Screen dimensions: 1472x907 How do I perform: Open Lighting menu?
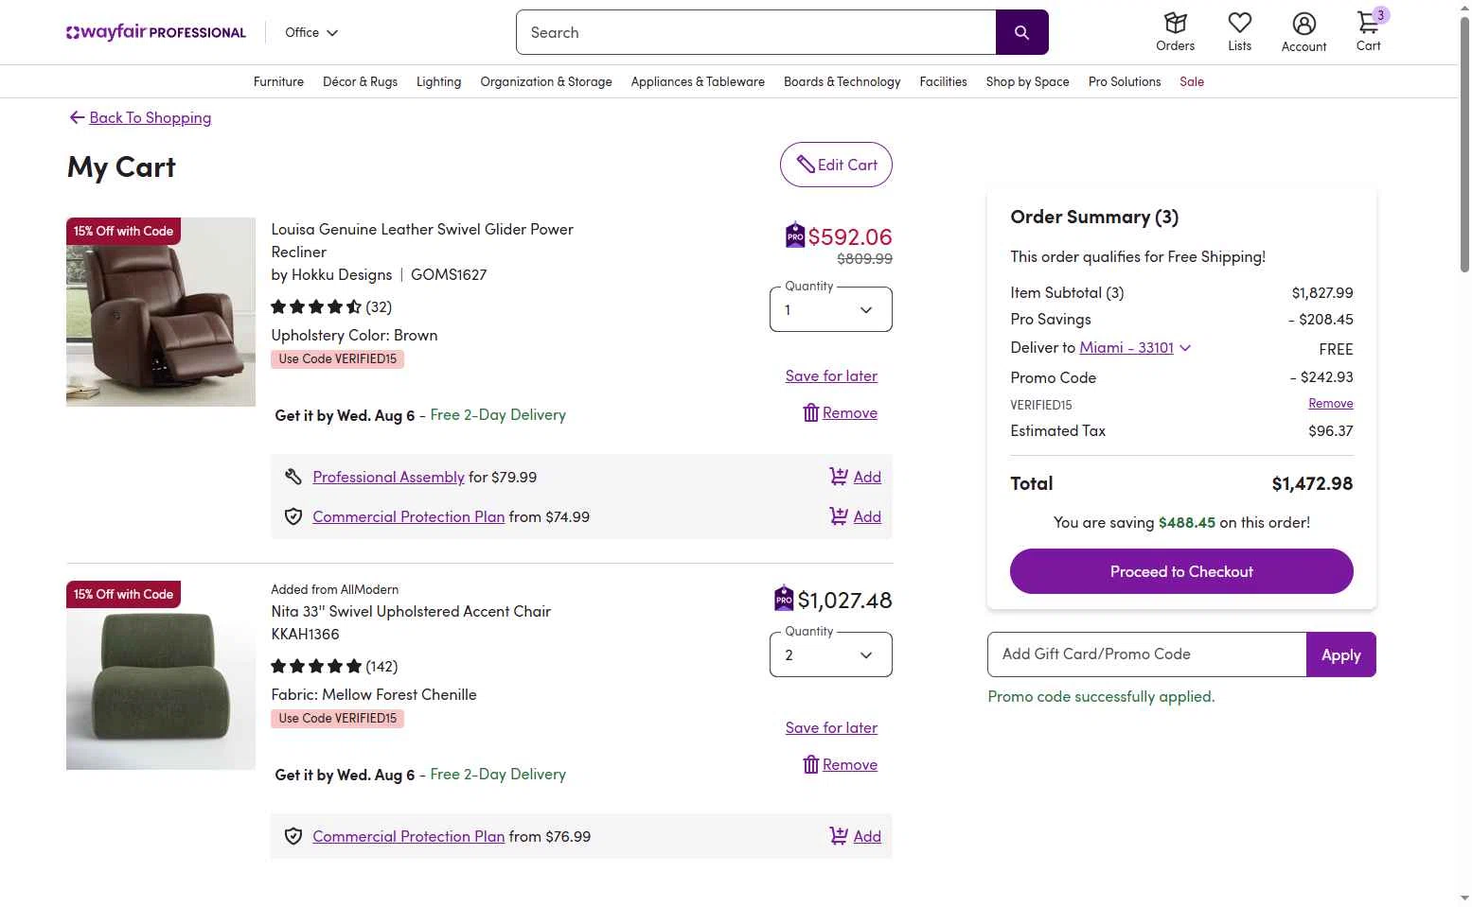coord(438,81)
